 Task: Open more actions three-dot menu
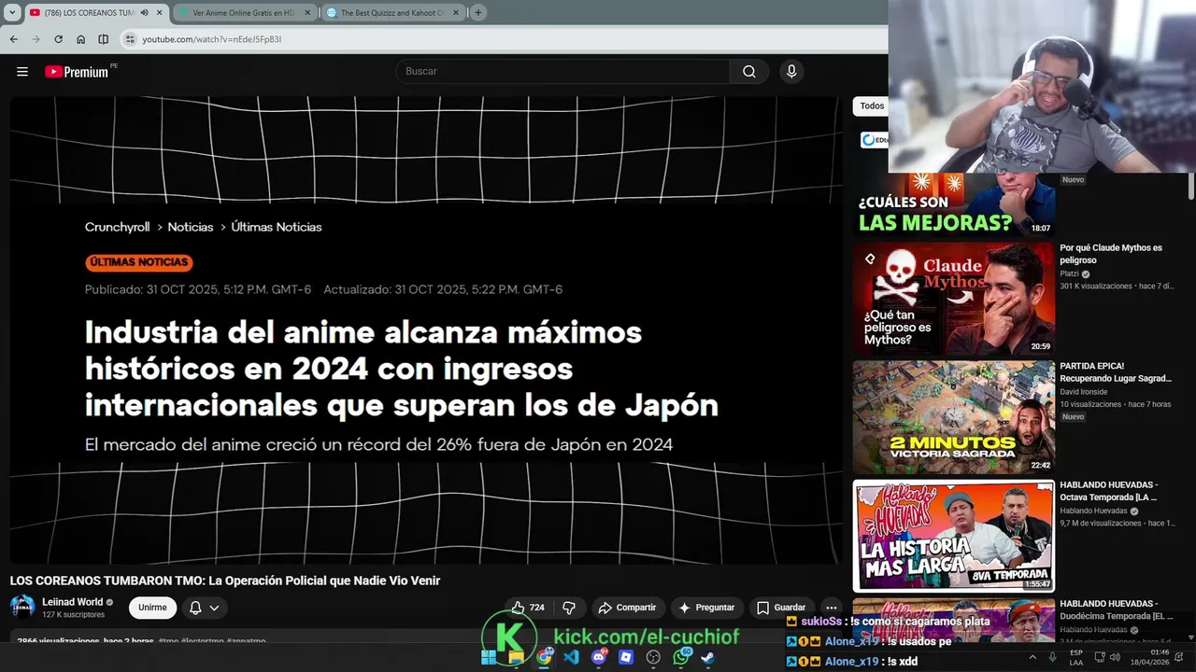[831, 608]
